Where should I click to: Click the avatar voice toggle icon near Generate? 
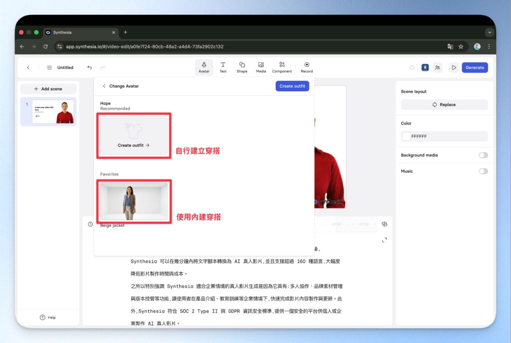(x=425, y=67)
